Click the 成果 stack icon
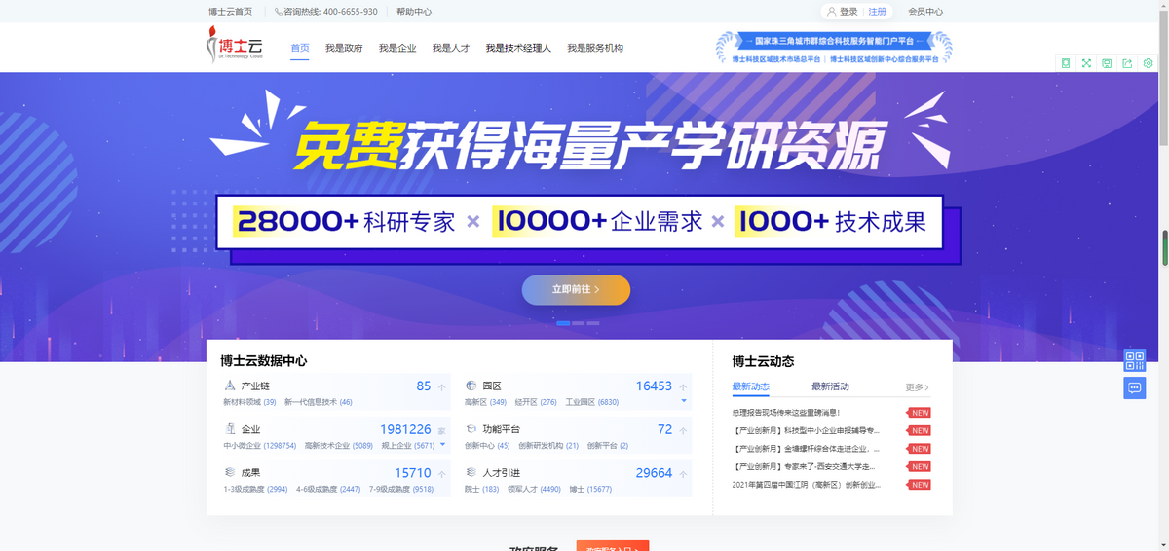Viewport: 1169px width, 551px height. [229, 472]
